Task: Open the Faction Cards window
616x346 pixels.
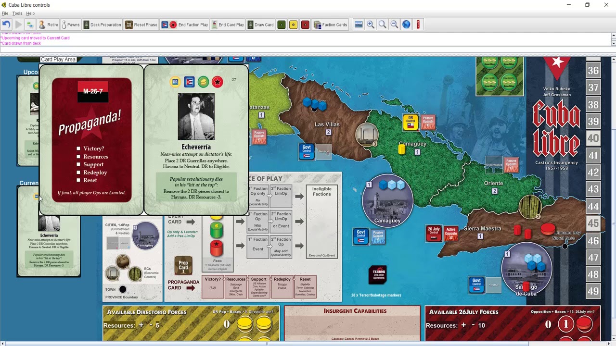Action: click(x=331, y=25)
